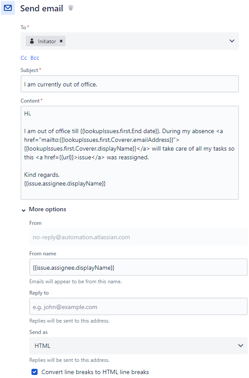Click the person icon in Initiator chip
Screen dimensions: 249x378
pos(32,41)
